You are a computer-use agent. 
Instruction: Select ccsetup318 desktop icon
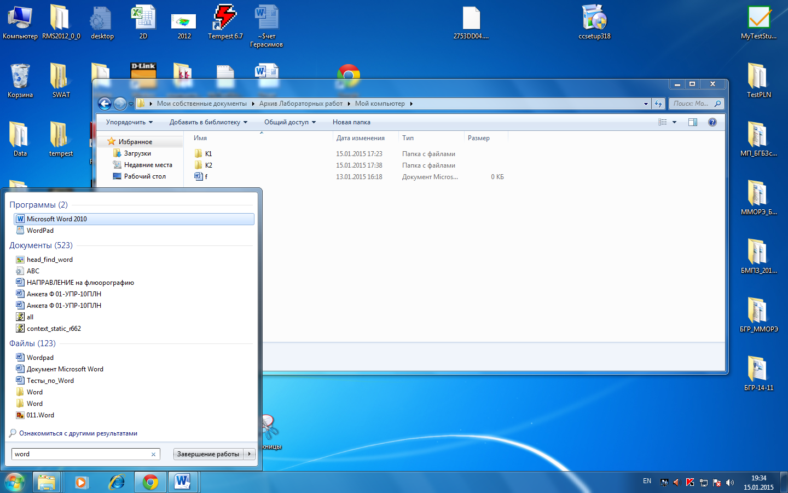point(594,23)
